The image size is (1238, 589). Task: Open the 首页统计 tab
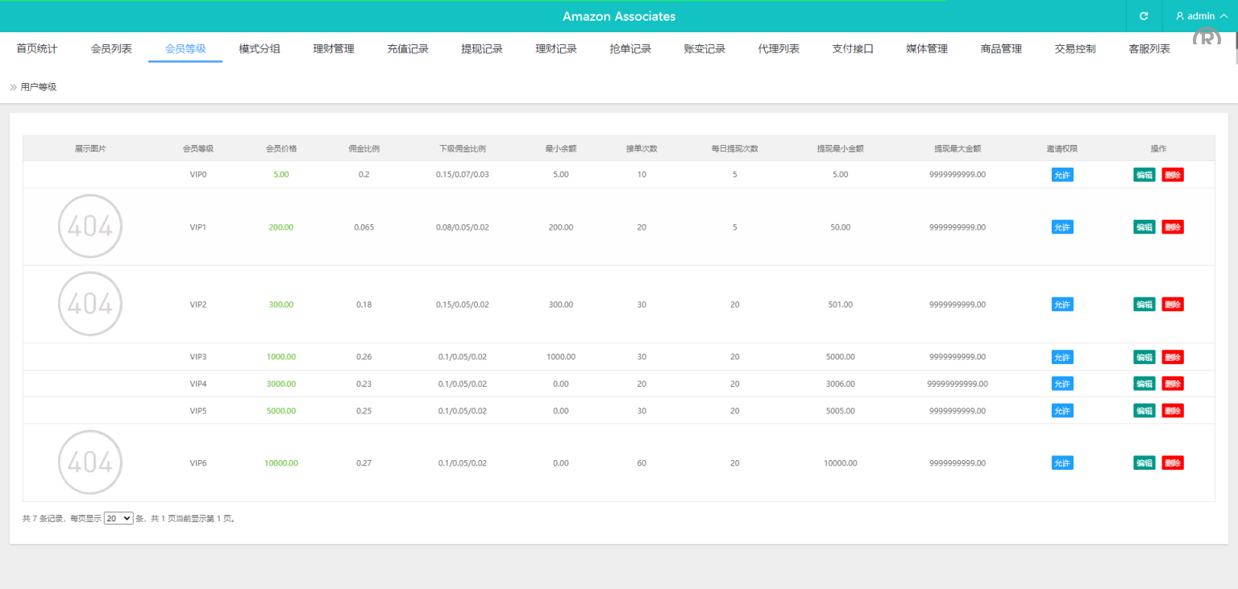(x=37, y=49)
